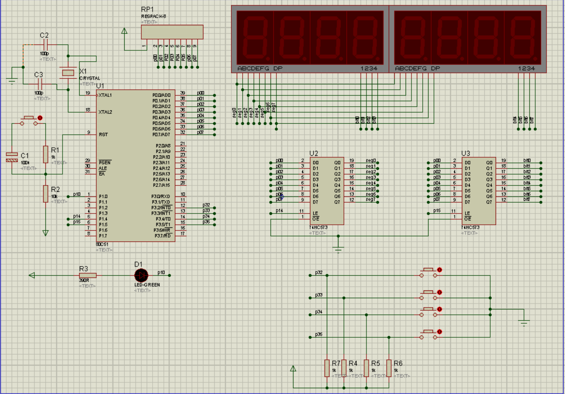Select the U3 74HC573 latch chip
The image size is (565, 394).
pyautogui.click(x=479, y=191)
